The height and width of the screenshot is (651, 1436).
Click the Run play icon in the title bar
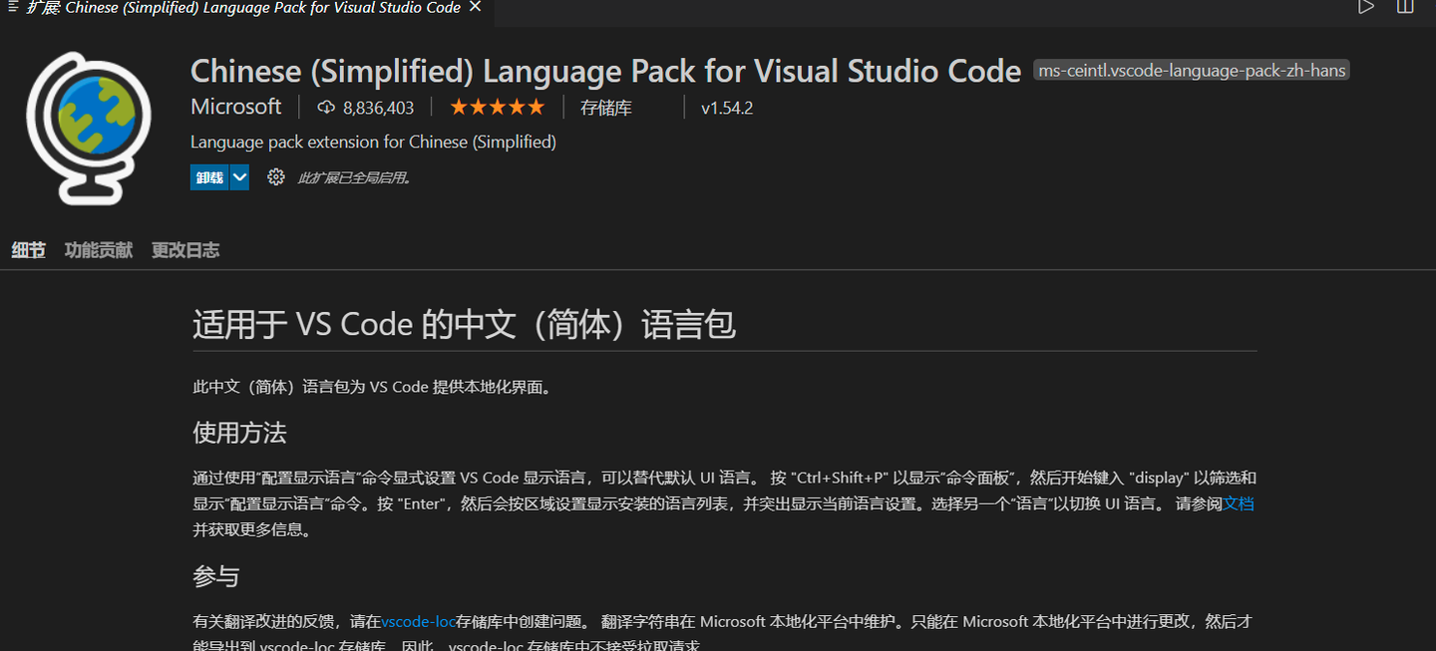pyautogui.click(x=1366, y=7)
